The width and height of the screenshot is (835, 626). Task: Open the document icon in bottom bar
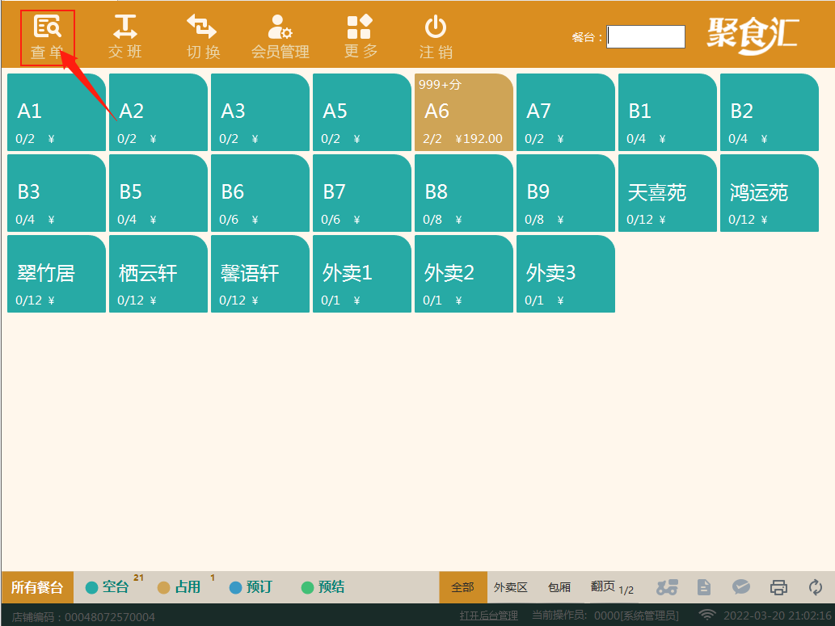[704, 587]
